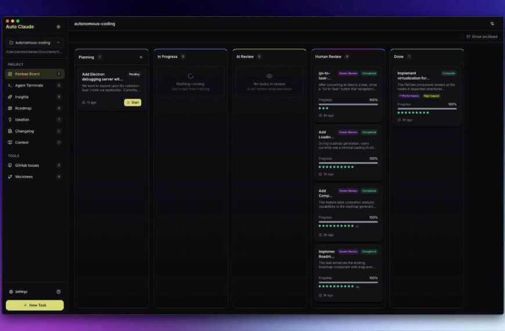Click the Insights sparkle icon in sidebar
This screenshot has height=331, width=505.
tap(10, 97)
